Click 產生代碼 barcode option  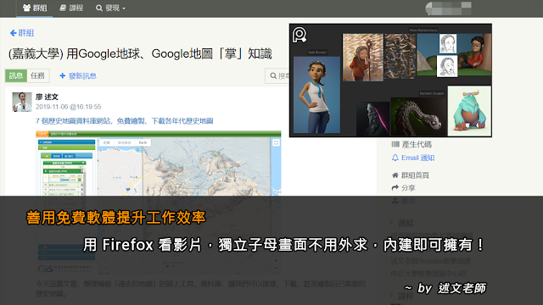tap(411, 145)
